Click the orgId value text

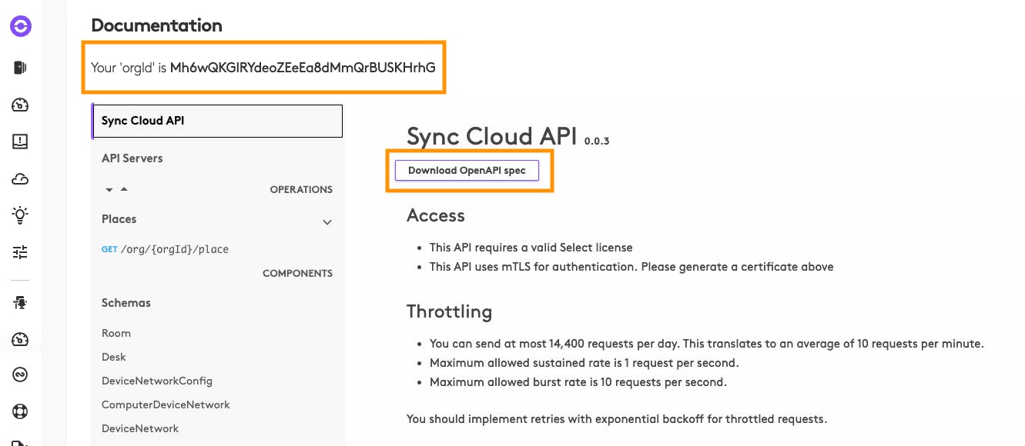tap(303, 68)
